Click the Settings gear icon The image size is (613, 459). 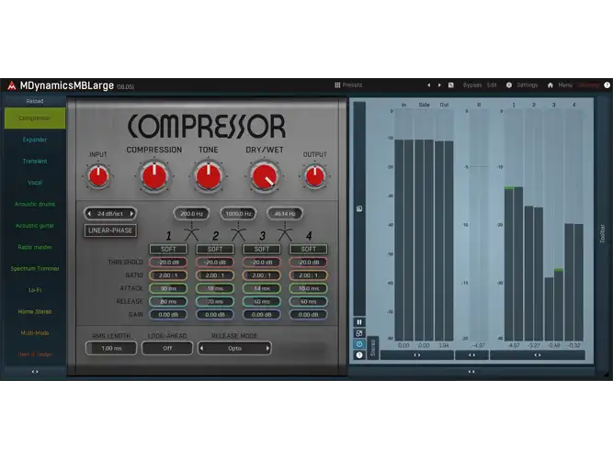(509, 84)
